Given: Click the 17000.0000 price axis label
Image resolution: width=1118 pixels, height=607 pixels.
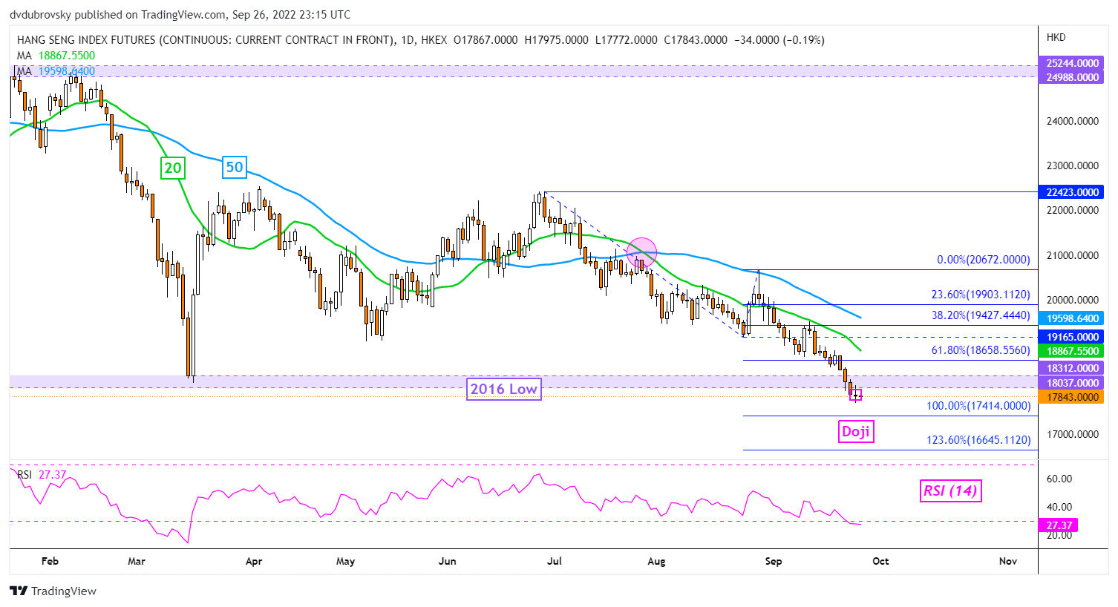Looking at the screenshot, I should click(x=1073, y=435).
